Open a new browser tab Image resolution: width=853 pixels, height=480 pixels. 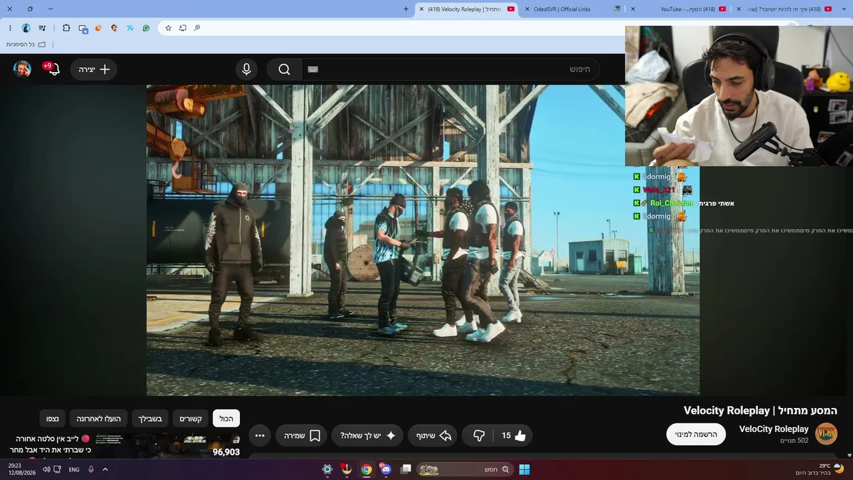point(406,9)
